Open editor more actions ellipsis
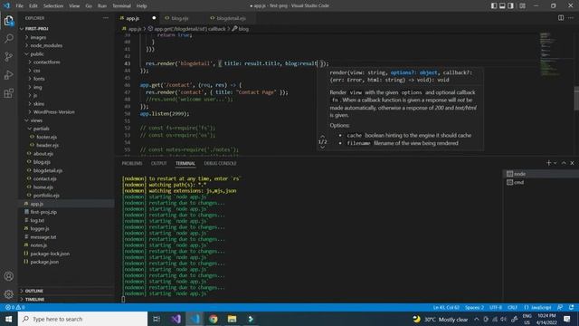579x326 pixels. click(x=571, y=18)
